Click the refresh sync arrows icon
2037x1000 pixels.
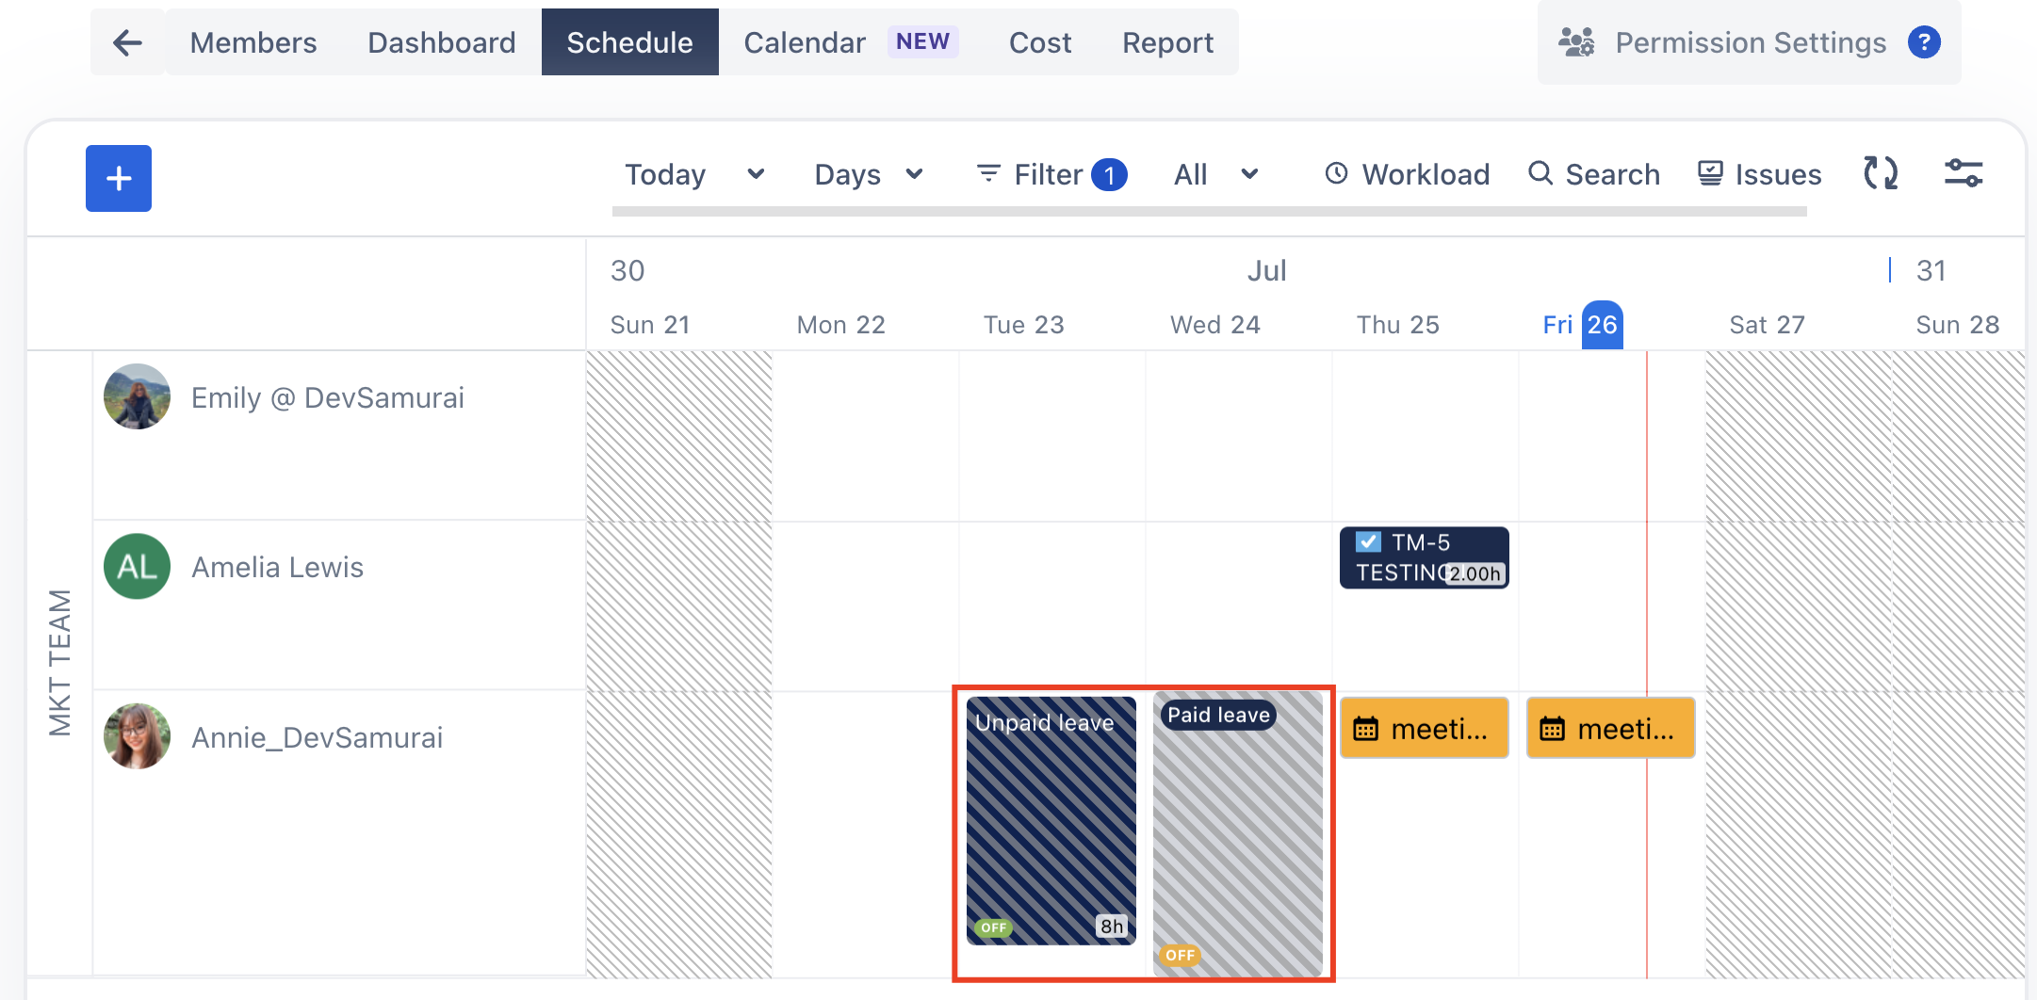pyautogui.click(x=1880, y=174)
